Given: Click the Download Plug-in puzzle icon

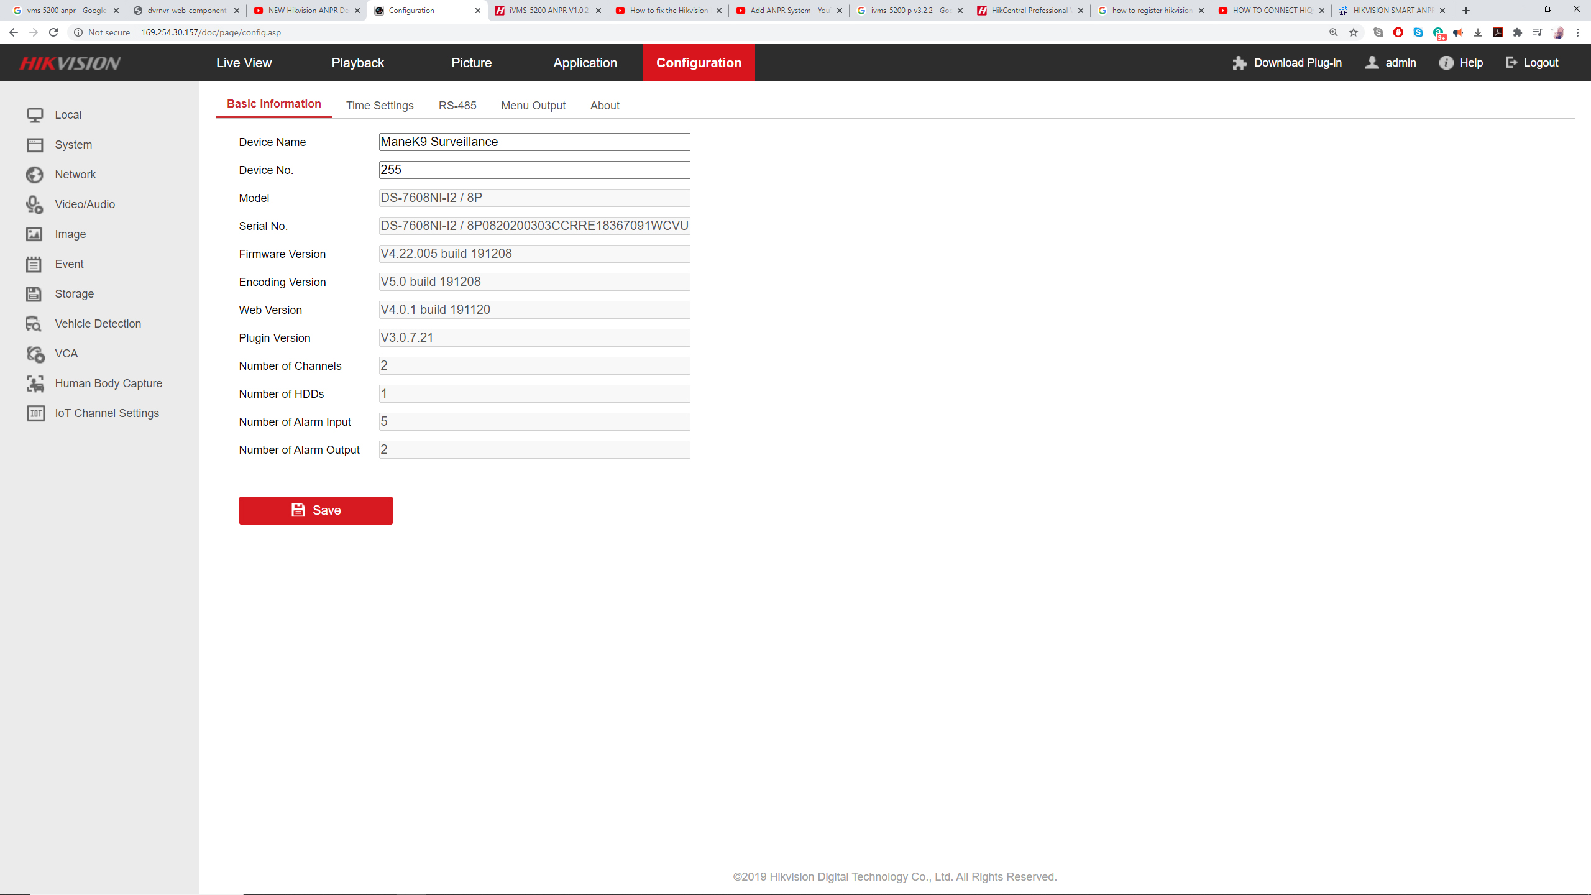Looking at the screenshot, I should tap(1240, 63).
